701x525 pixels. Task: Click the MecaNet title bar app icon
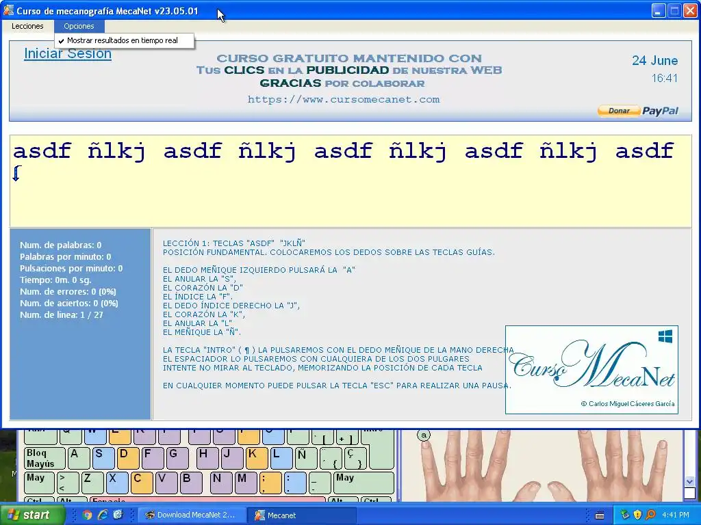(8, 10)
